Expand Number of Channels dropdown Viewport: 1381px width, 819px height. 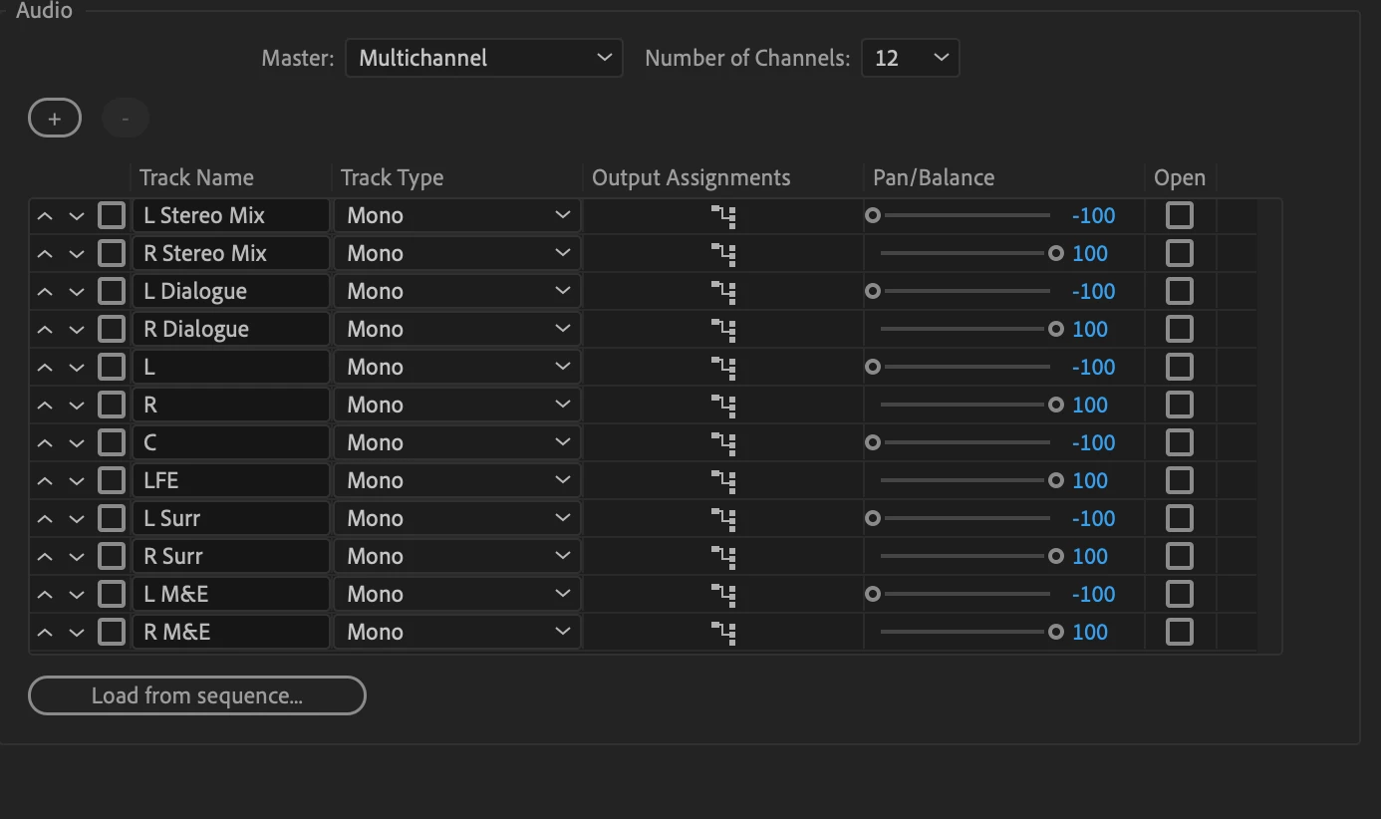[910, 58]
